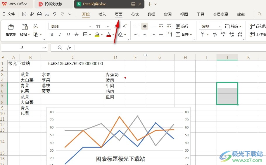Image resolution: width=266 pixels, height=165 pixels.
Task: Click the 换行 wrap text button
Action: pyautogui.click(x=182, y=27)
